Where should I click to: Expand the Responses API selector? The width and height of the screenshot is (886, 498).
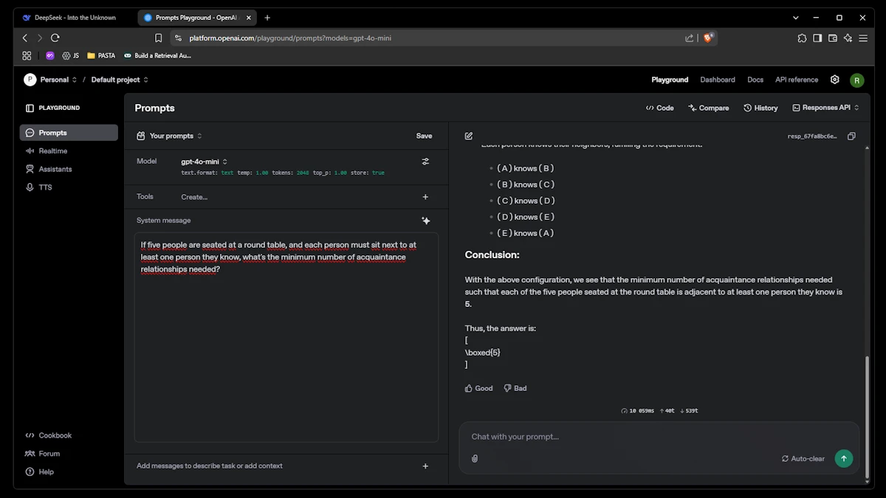click(825, 108)
